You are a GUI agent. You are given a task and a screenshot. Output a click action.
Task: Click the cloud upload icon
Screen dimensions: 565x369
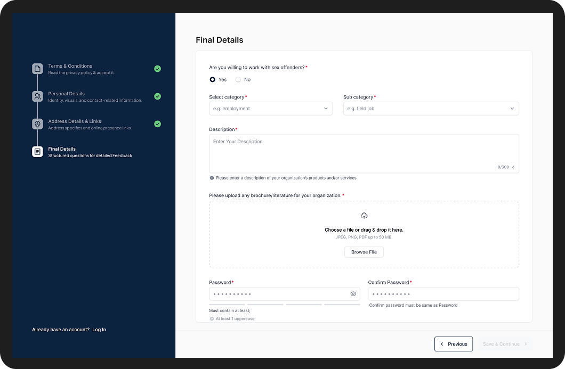coord(364,216)
